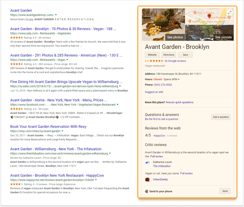The image size is (244, 207).
Task: Open Avant Garden Facebook Home result
Action: [x=58, y=100]
